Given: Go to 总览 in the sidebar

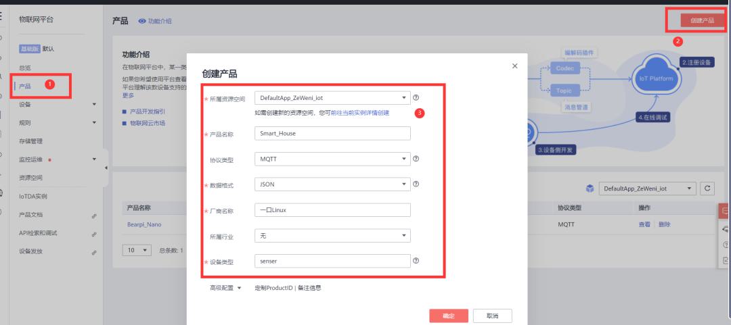Looking at the screenshot, I should point(25,68).
